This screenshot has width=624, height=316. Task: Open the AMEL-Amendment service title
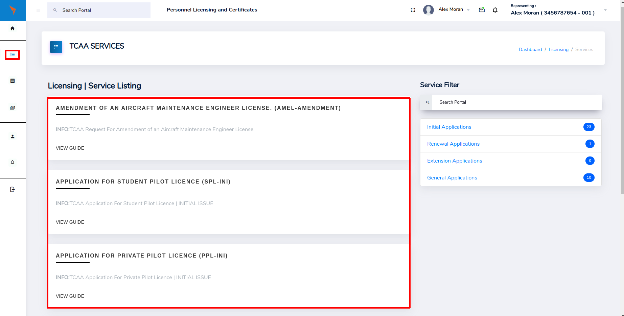tap(198, 108)
